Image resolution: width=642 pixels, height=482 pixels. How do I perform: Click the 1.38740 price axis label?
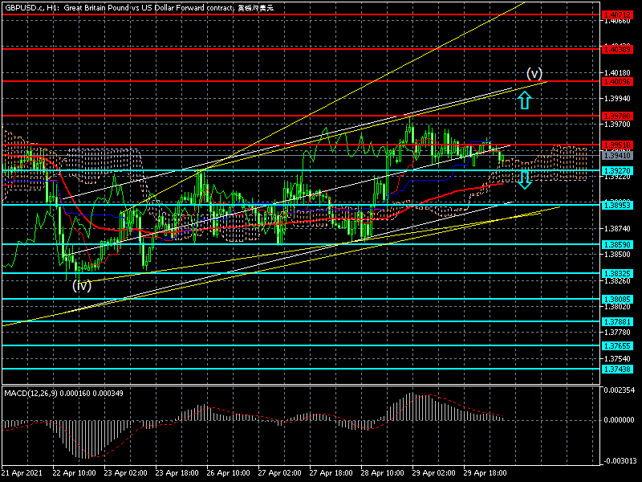[x=617, y=229]
